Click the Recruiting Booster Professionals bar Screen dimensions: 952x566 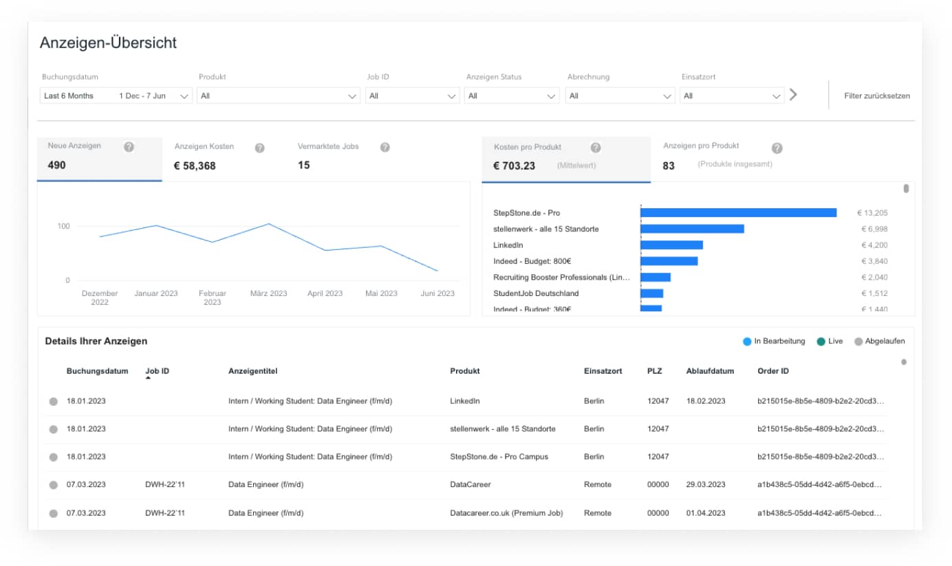pos(656,278)
